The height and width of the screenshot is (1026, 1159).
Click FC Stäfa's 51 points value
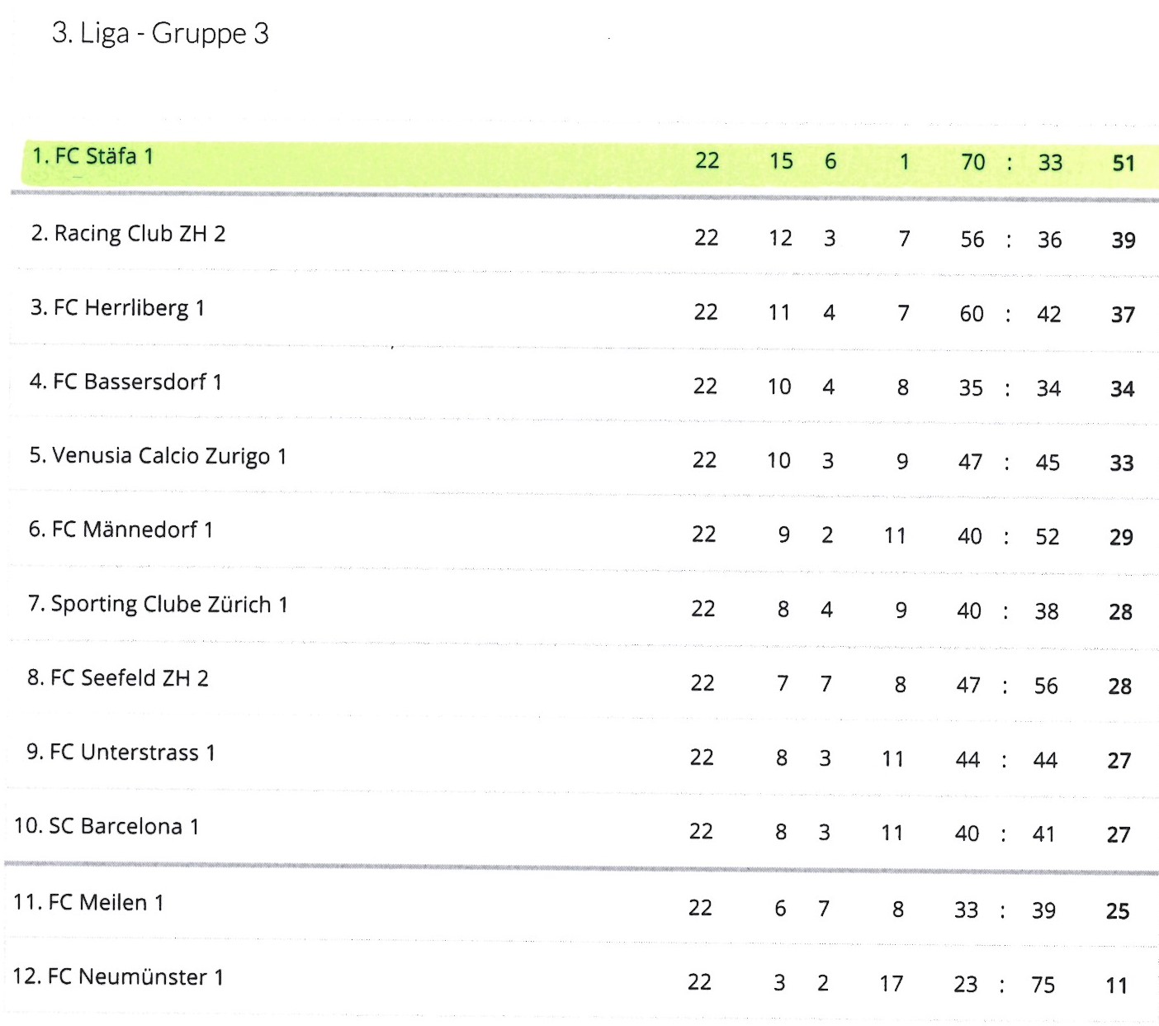1124,164
